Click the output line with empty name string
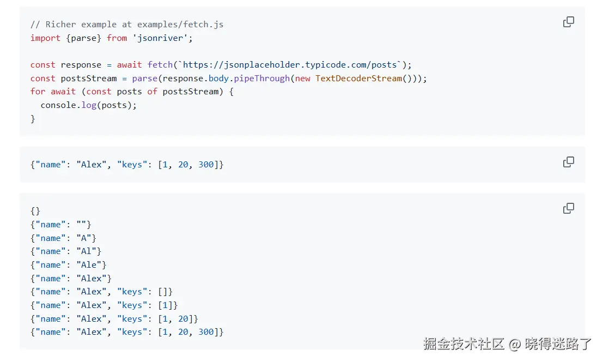 [x=61, y=225]
